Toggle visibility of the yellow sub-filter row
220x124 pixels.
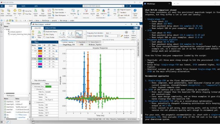[x=45, y=53]
